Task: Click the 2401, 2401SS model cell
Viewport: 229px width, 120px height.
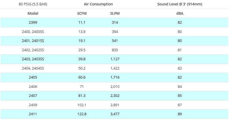Action: point(33,41)
